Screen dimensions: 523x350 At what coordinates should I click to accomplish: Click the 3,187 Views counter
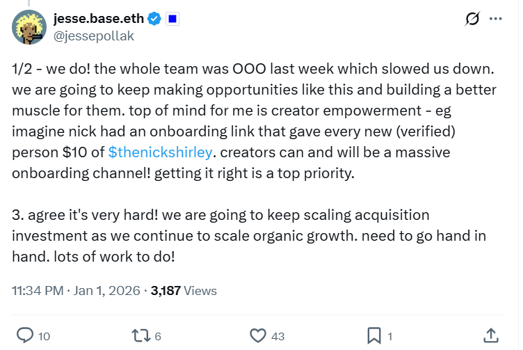pyautogui.click(x=184, y=291)
